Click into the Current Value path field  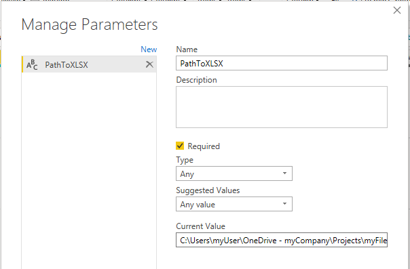pos(282,240)
